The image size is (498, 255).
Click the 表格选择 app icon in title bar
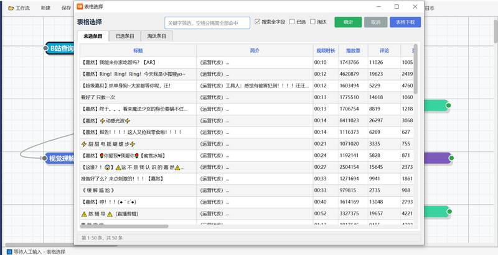coord(80,7)
